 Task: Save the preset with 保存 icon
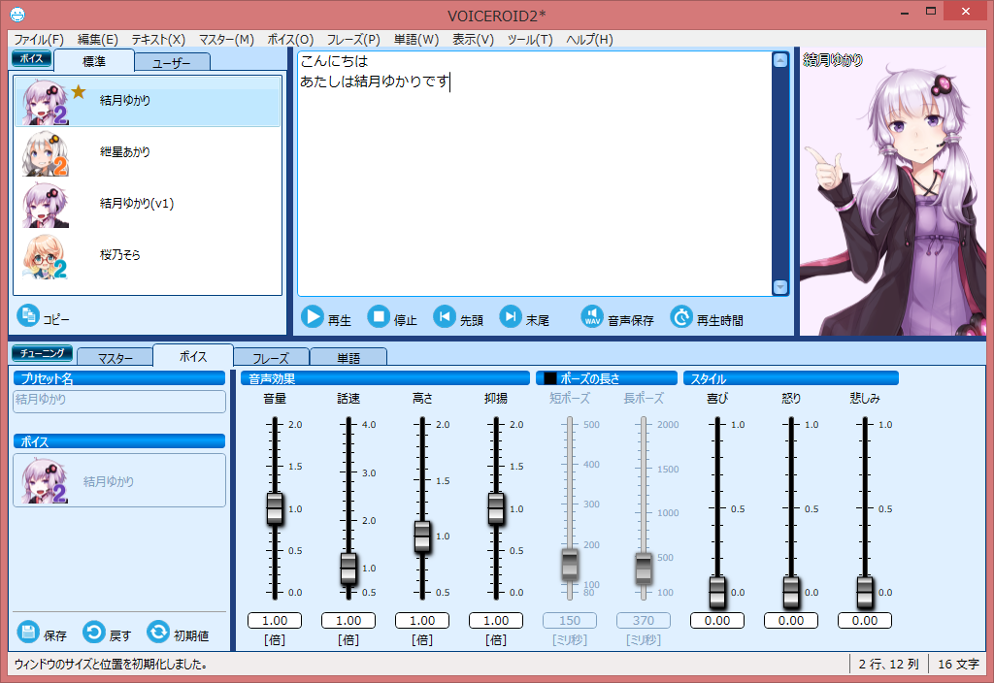(x=28, y=632)
